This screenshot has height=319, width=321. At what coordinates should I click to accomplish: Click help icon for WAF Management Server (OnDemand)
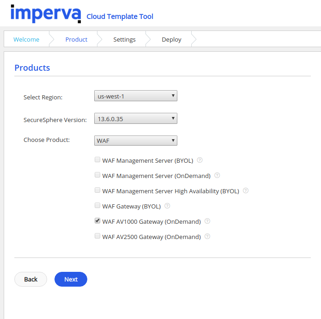pyautogui.click(x=217, y=176)
